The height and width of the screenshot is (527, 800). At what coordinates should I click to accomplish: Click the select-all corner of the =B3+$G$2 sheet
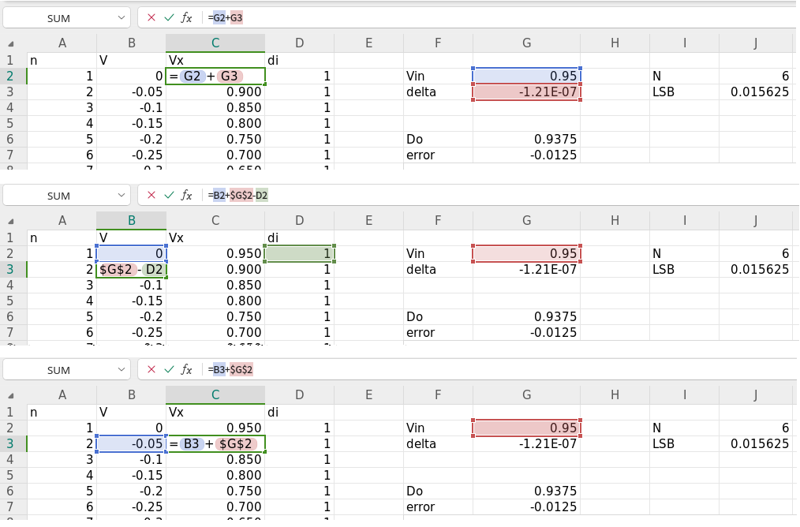[x=11, y=395]
